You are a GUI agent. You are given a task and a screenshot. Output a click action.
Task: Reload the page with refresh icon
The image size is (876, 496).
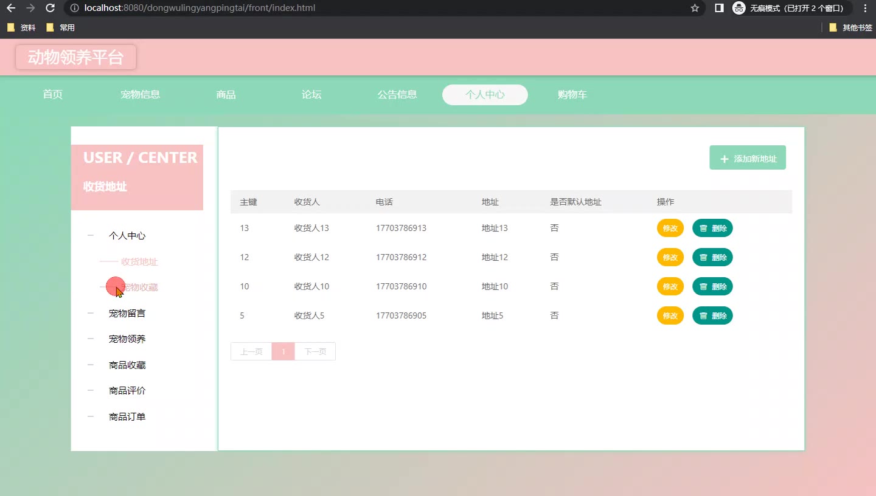tap(50, 9)
